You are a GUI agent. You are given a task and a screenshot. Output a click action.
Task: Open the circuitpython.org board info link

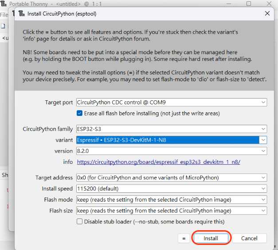click(x=158, y=162)
